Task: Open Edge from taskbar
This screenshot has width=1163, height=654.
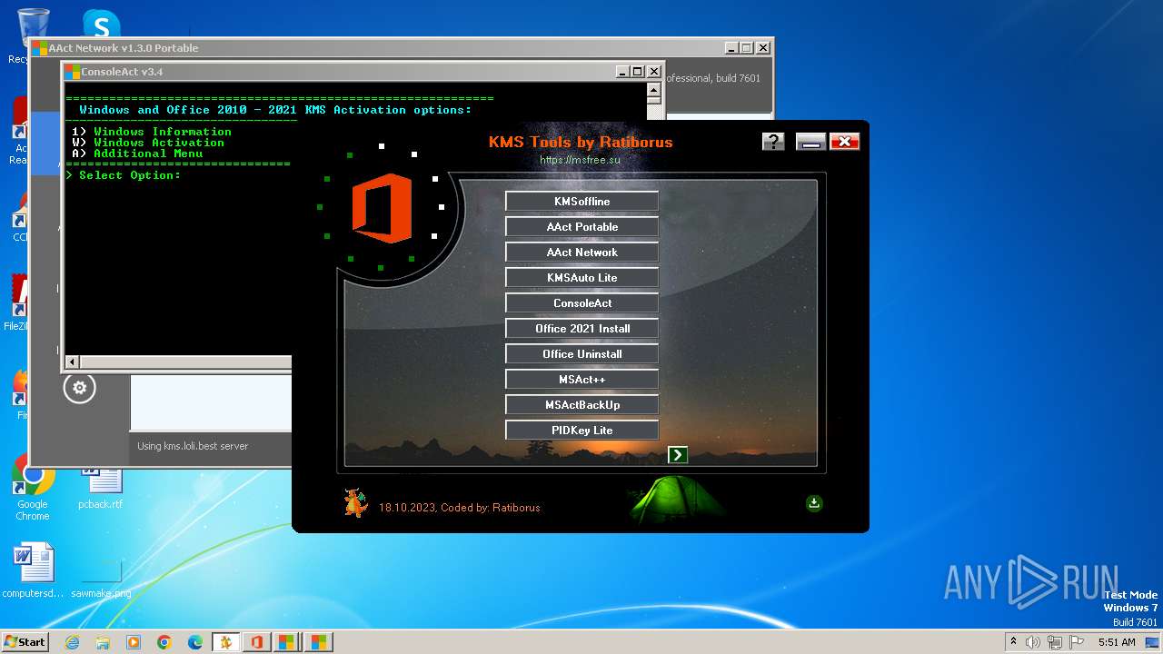Action: (x=195, y=642)
